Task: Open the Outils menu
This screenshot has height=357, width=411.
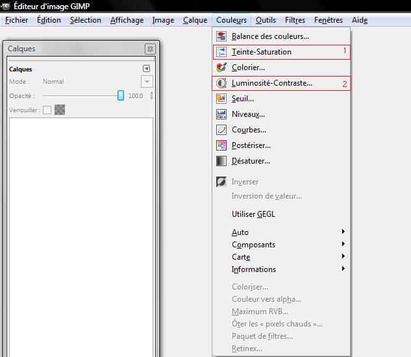Action: pyautogui.click(x=266, y=20)
